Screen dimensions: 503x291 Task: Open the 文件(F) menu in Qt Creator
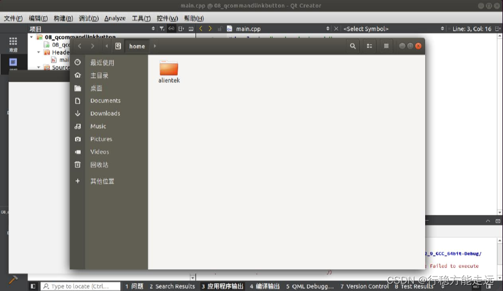tap(13, 18)
